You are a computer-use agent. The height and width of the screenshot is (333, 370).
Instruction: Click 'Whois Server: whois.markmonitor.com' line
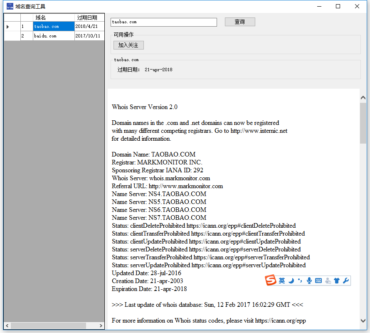coord(161,178)
